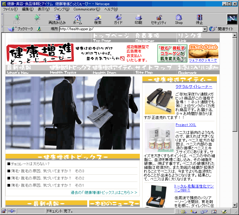Viewport: 239px width, 215px height.
Task: Open the Project XXL link
Action: coord(186,125)
